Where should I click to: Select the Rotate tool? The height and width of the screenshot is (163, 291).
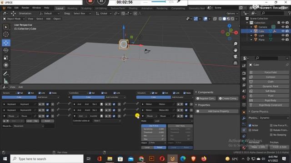point(6,50)
